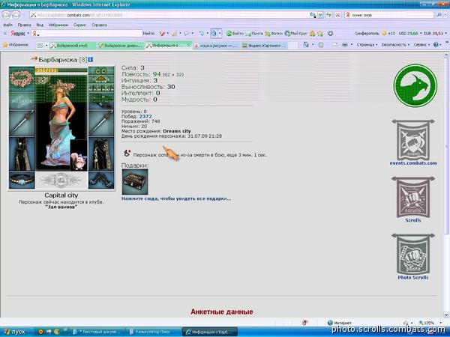Switch to the кошка рисунок tab
The width and height of the screenshot is (450, 337).
coord(216,45)
